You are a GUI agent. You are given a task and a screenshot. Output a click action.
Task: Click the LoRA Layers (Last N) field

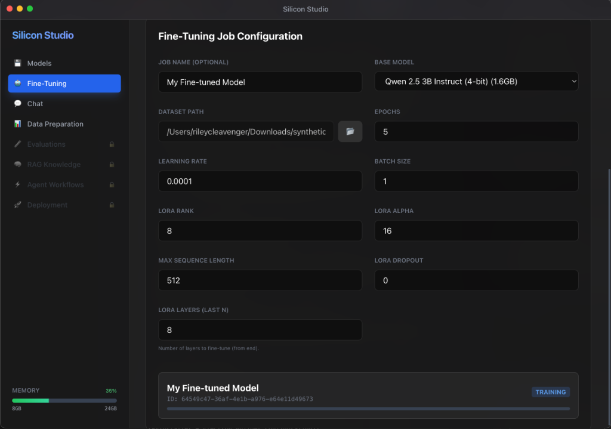[x=260, y=329]
